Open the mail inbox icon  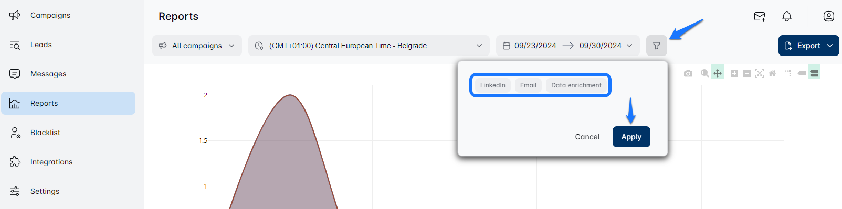760,16
